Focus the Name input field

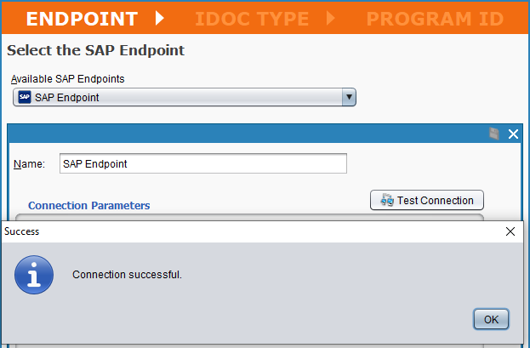pos(202,164)
